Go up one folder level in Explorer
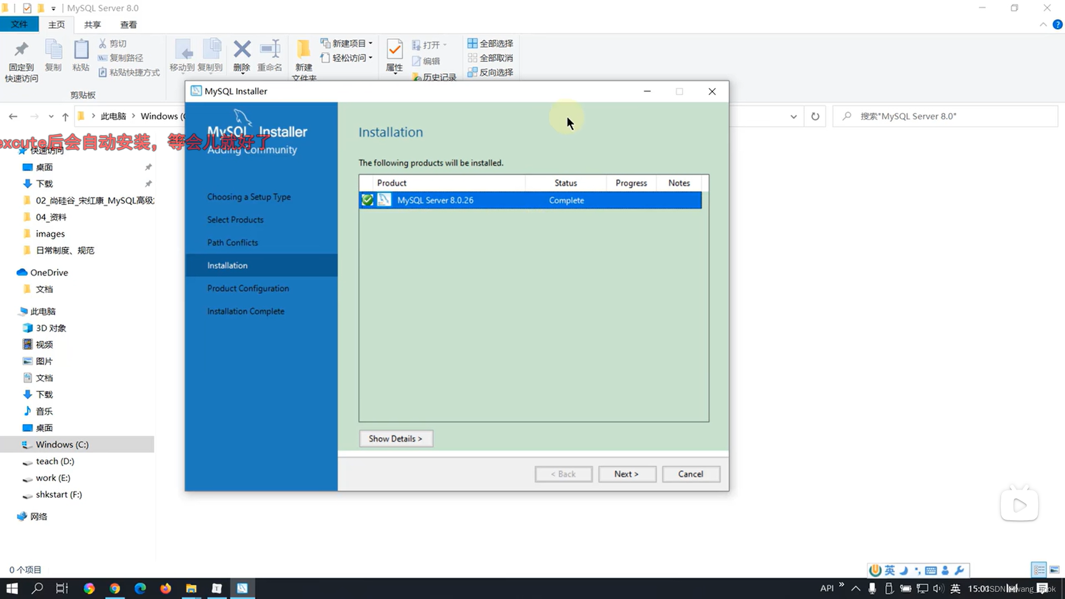This screenshot has height=599, width=1065. click(65, 116)
